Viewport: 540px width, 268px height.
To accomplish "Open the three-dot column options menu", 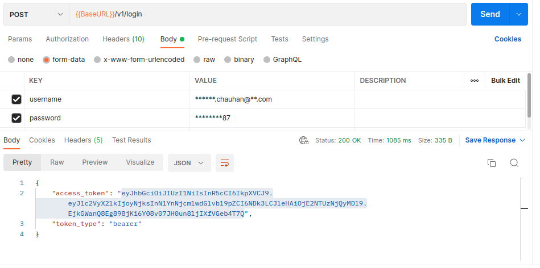I will pos(474,81).
